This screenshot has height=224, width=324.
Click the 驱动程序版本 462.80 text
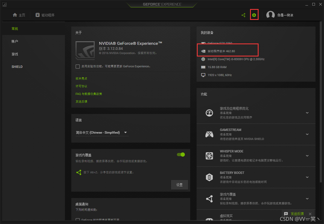tap(221, 51)
